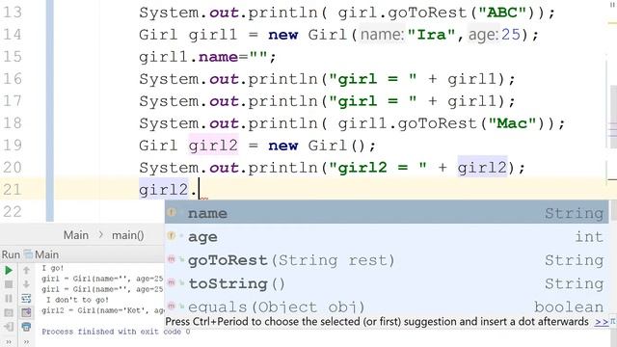
Task: Select main() in the breadcrumb bar
Action: (128, 235)
